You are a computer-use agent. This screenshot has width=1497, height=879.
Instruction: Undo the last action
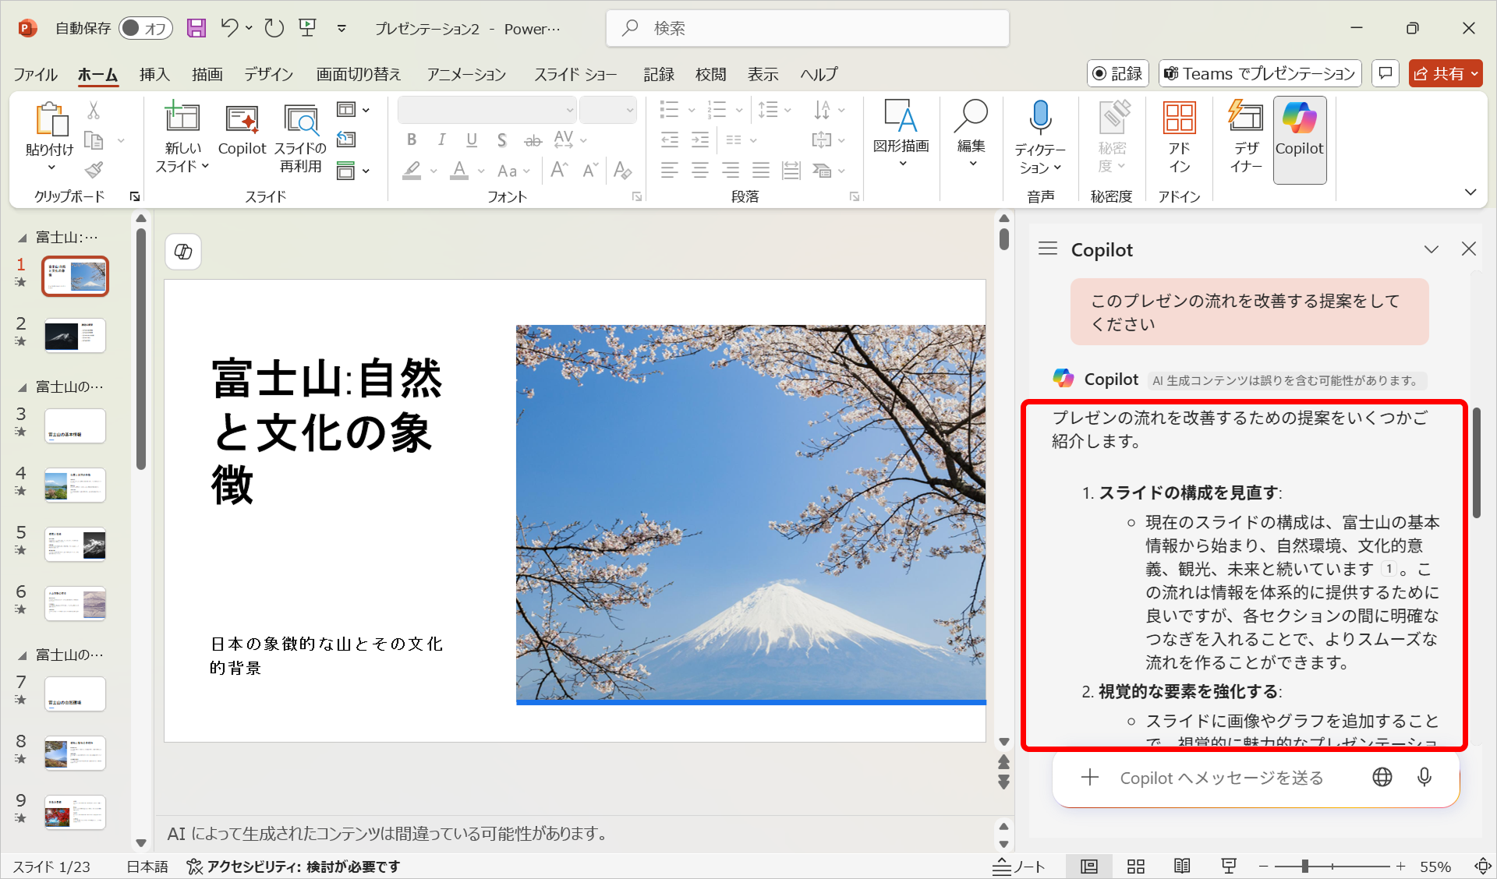click(229, 28)
